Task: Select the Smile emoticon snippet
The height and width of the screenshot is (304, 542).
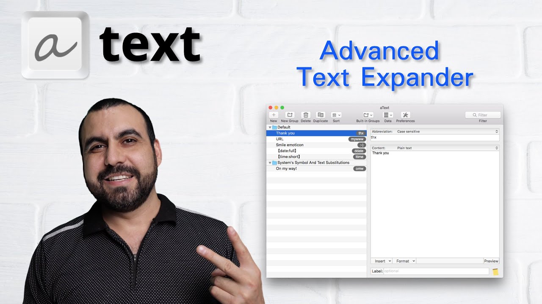Action: 316,145
